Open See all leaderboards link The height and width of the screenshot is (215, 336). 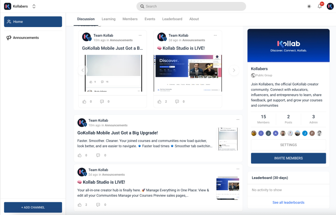[289, 202]
